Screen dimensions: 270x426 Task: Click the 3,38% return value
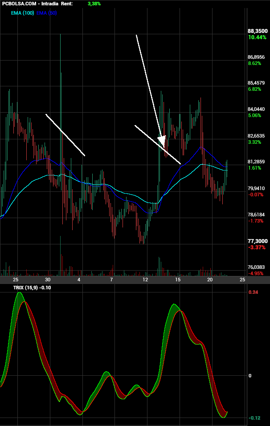click(94, 4)
